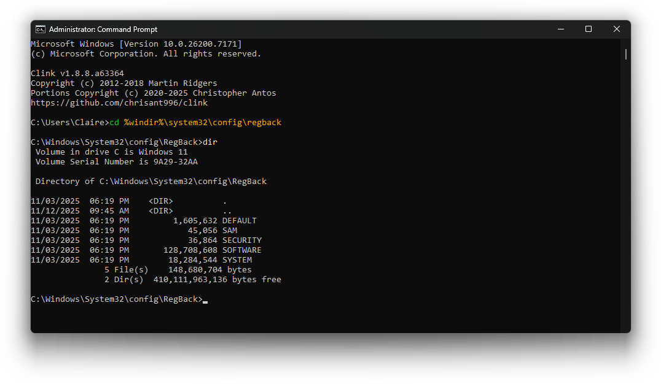This screenshot has height=384, width=661.
Task: Click the typed cd %windir% command text
Action: point(195,123)
